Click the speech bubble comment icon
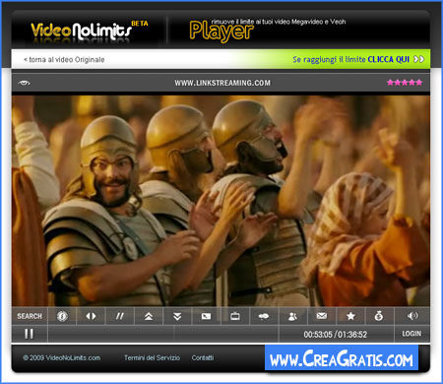This screenshot has height=384, width=443. click(x=264, y=316)
